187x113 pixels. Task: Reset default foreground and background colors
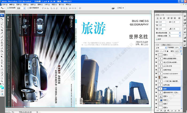[x=1, y=84]
